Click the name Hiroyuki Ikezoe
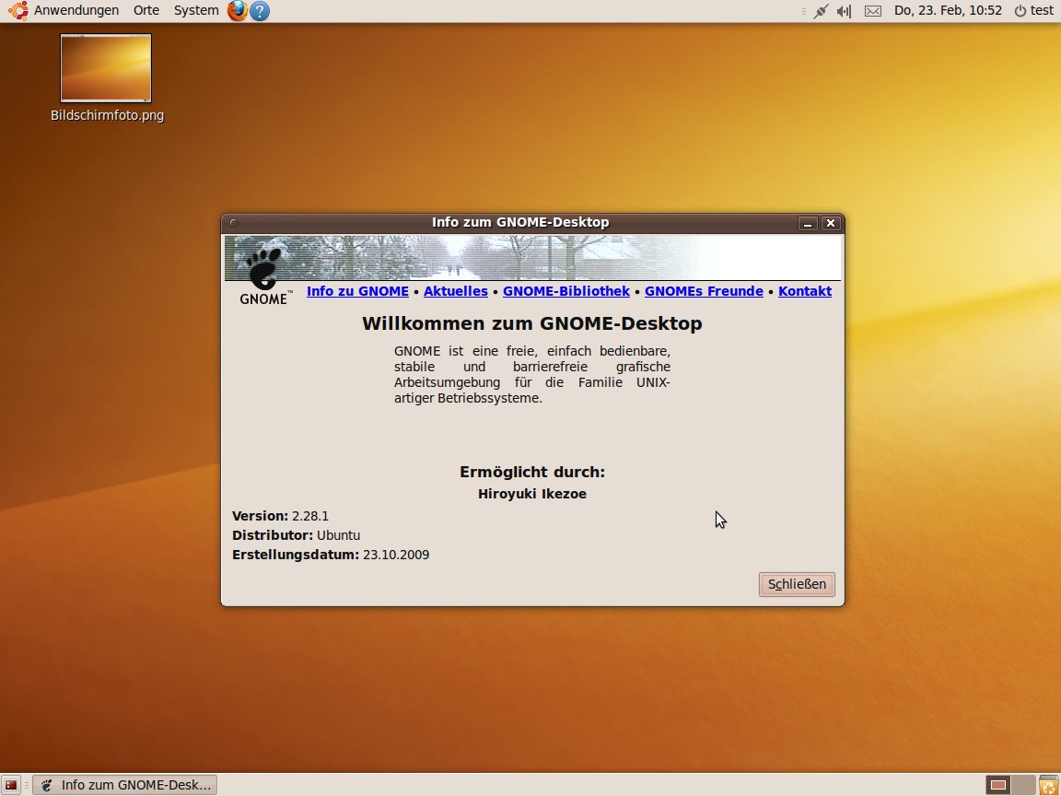 [531, 494]
